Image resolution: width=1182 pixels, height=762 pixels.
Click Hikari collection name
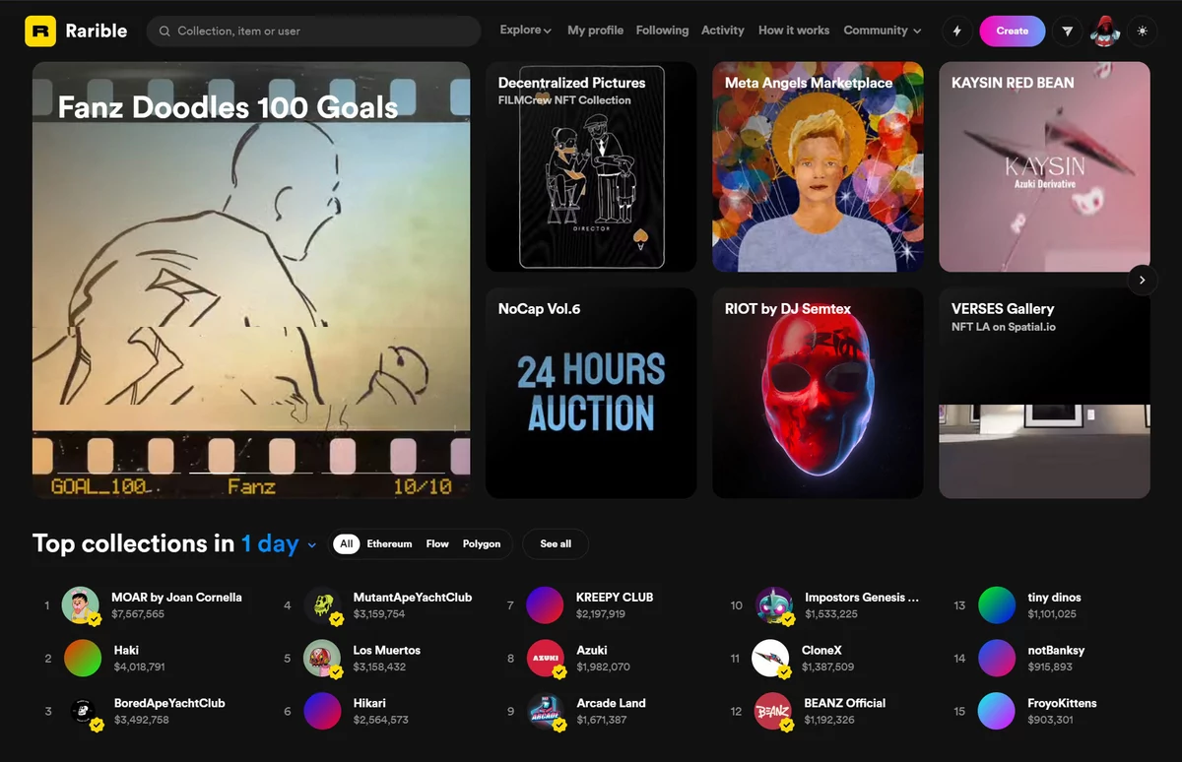click(369, 704)
